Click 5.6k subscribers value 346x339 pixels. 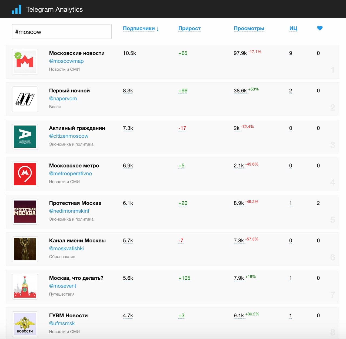point(128,278)
